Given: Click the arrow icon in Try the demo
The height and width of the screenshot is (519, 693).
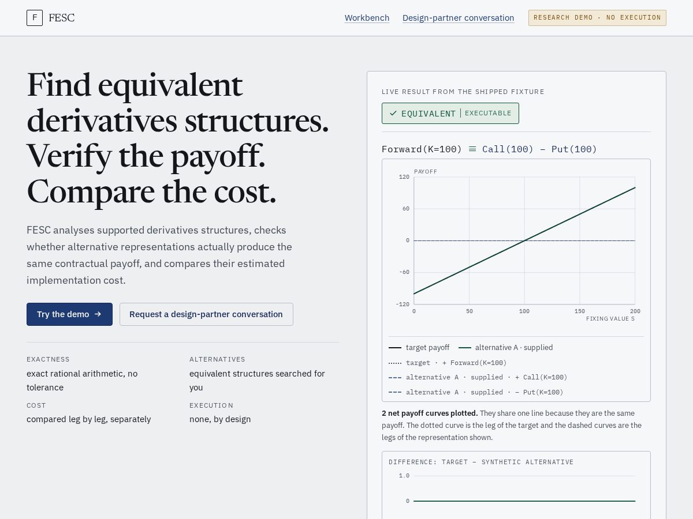Looking at the screenshot, I should 98,314.
